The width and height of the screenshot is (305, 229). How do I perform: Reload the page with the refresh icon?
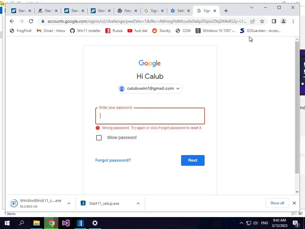coord(31,21)
